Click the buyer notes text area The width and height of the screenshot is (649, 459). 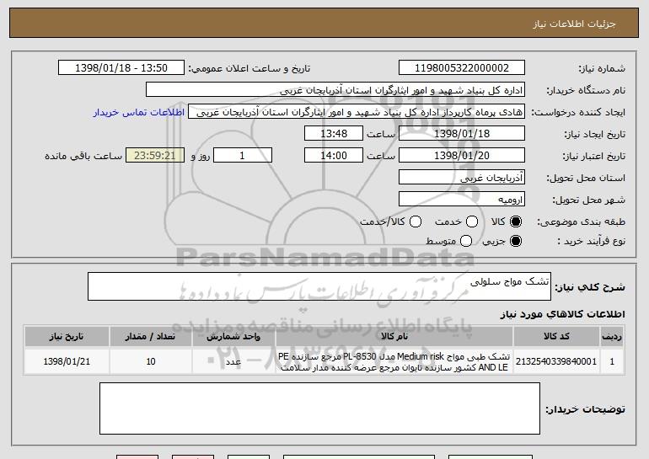319,408
